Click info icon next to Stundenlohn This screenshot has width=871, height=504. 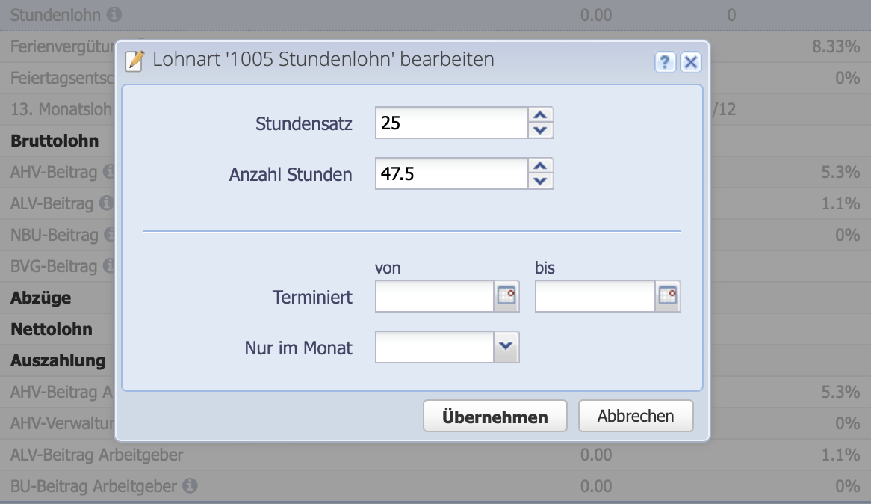pyautogui.click(x=114, y=14)
